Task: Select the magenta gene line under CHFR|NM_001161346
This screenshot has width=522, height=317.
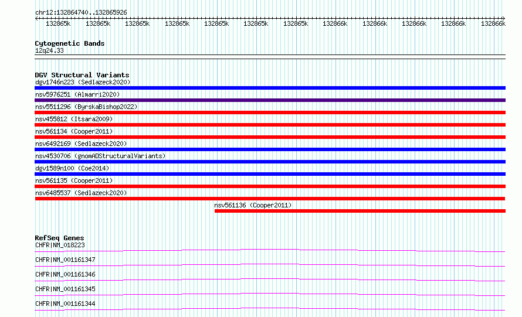Action: (270, 279)
